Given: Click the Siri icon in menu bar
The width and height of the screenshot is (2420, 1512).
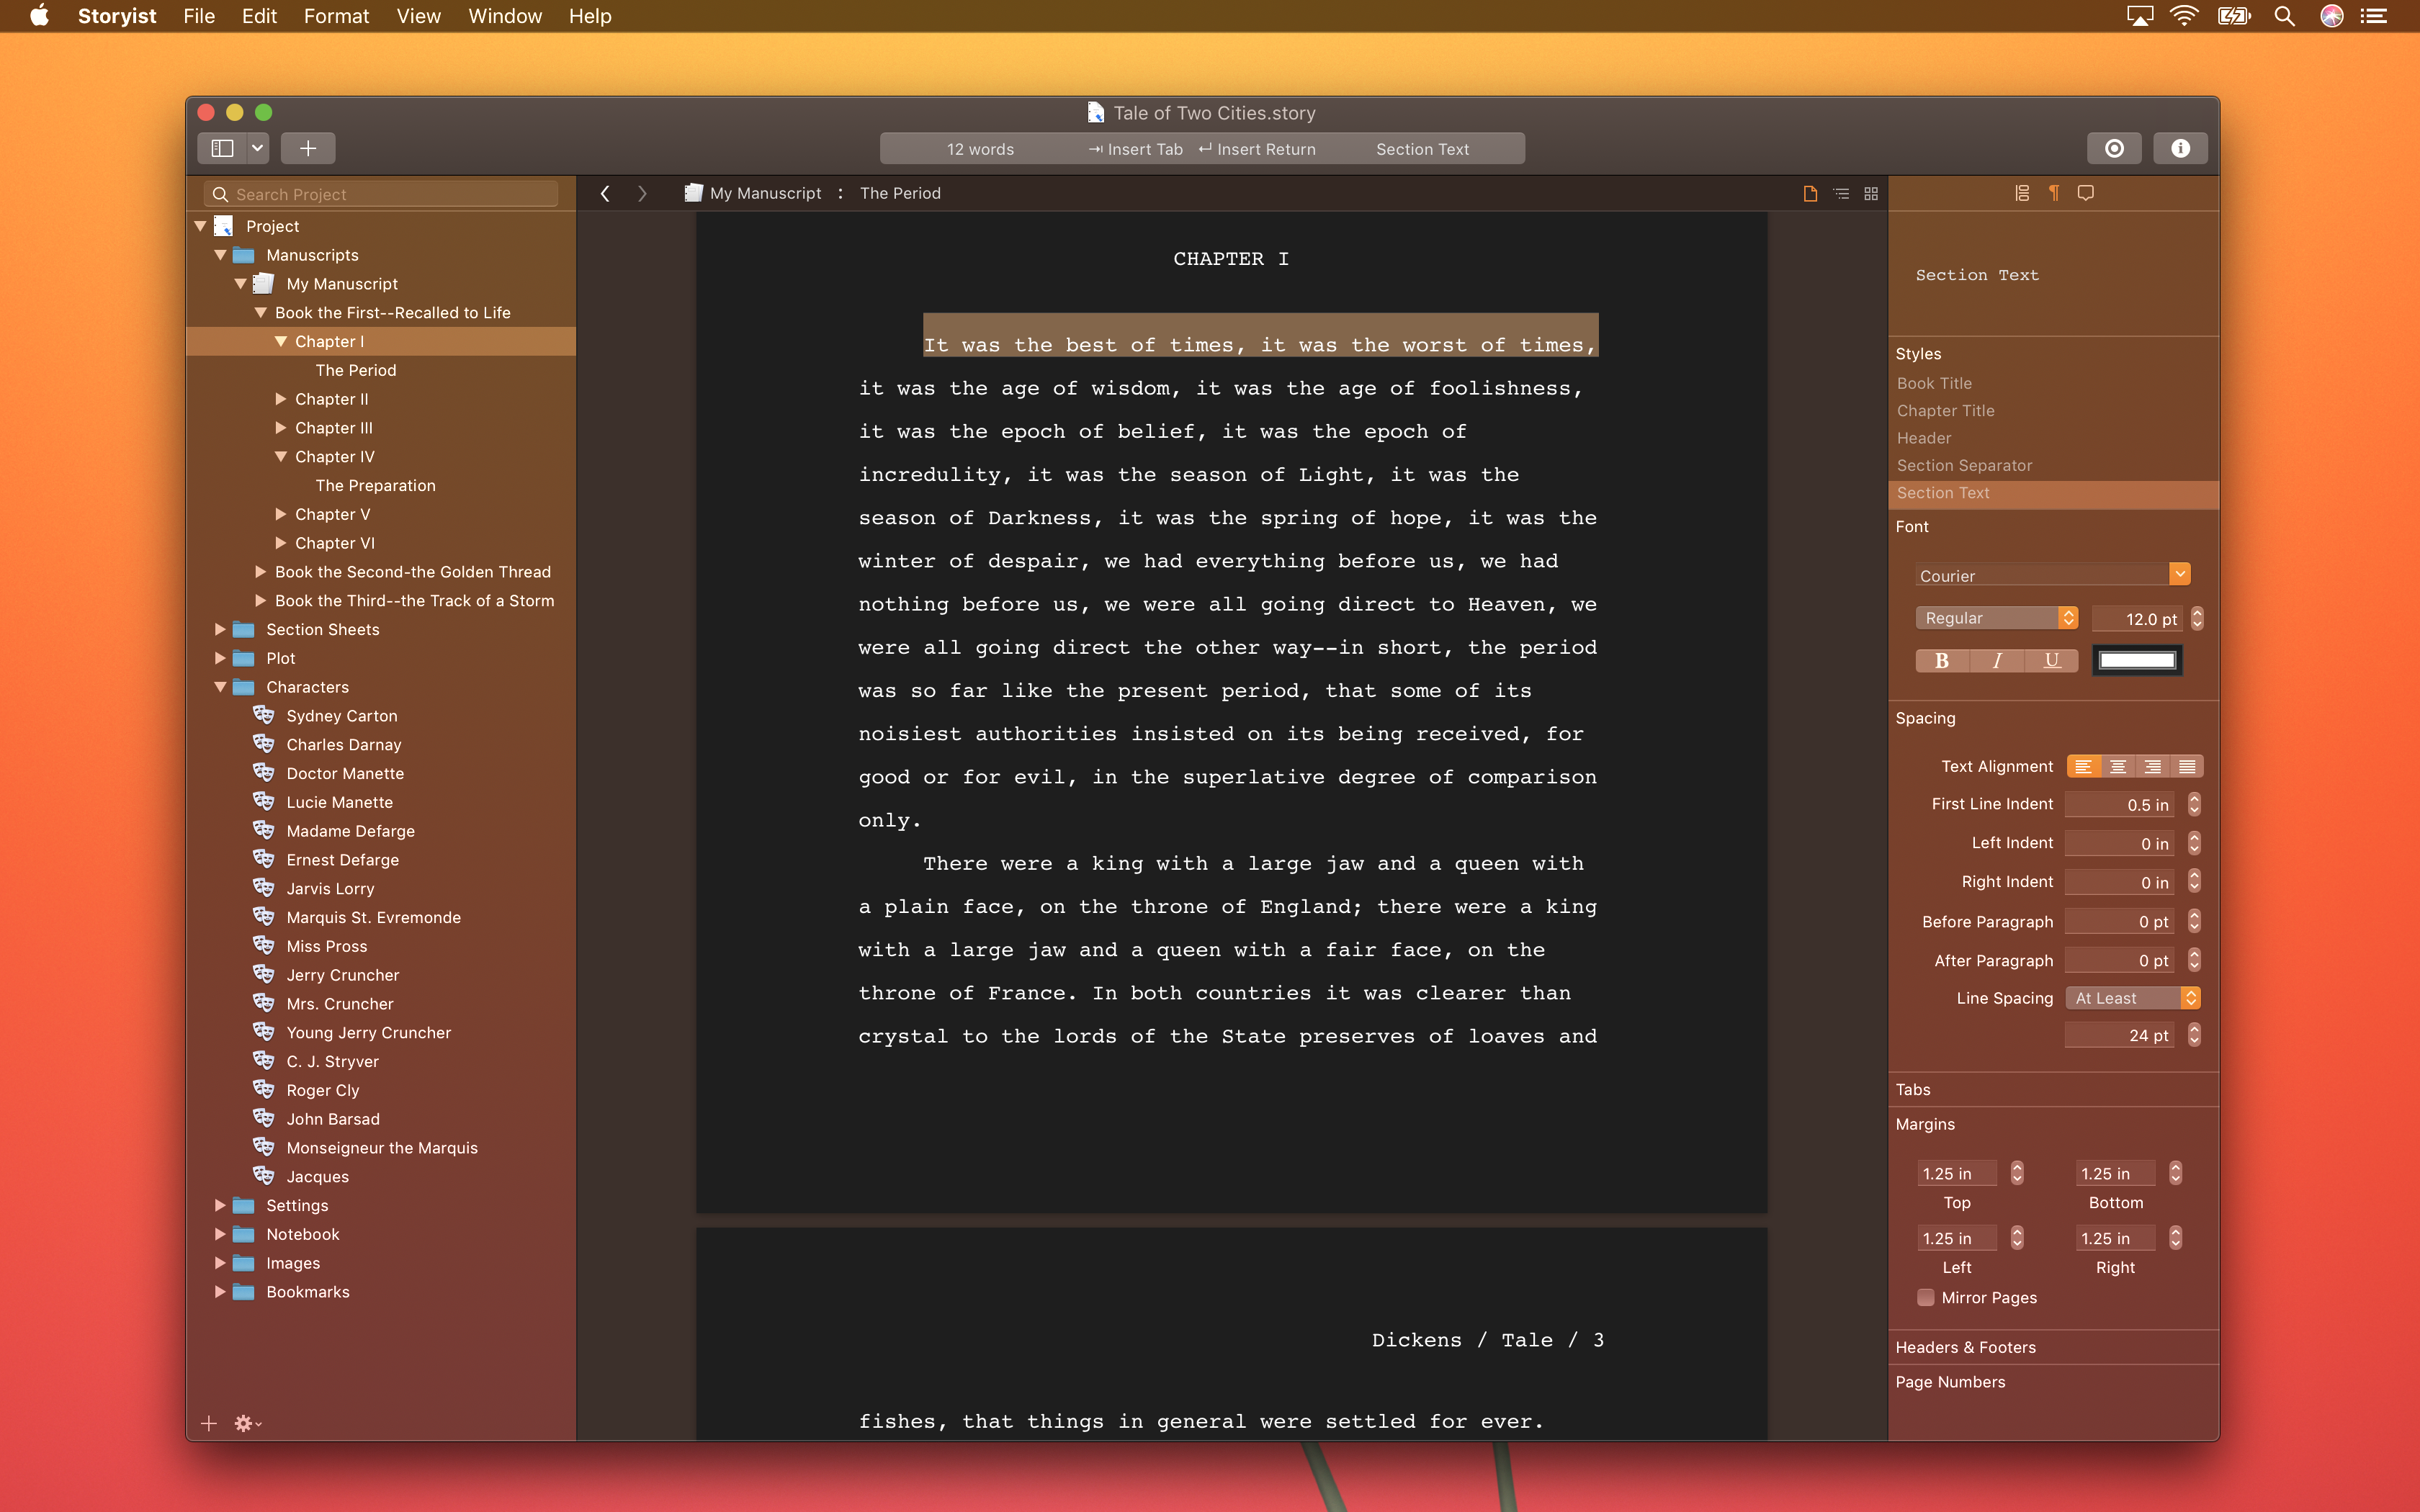Looking at the screenshot, I should [2331, 16].
